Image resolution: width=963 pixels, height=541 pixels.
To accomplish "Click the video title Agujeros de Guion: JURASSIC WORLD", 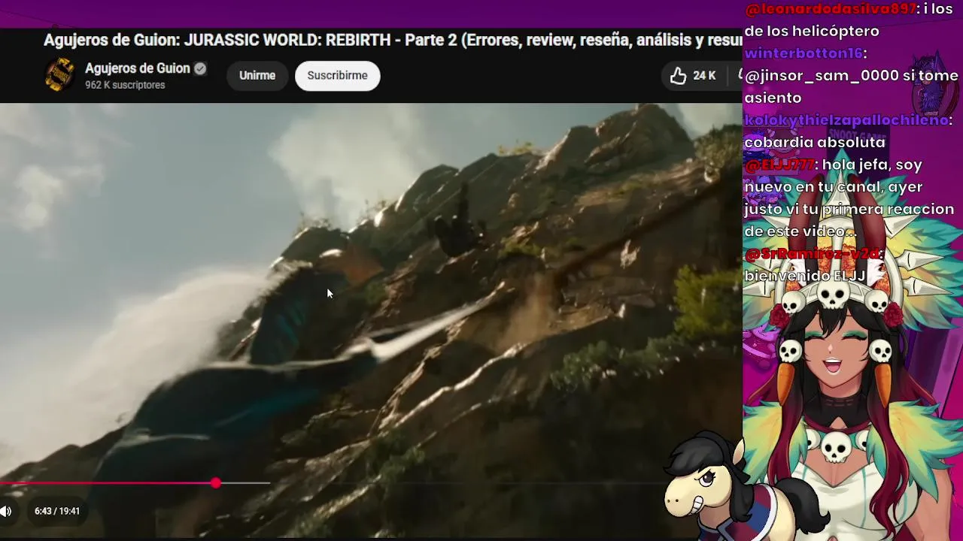I will 393,41.
